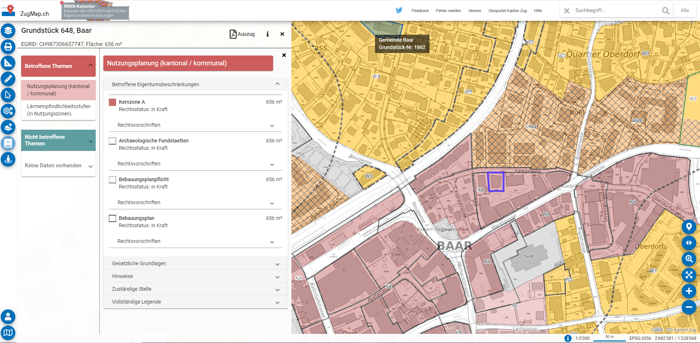Click the Auszug PDF button
Screen dimensions: 700x343
tap(242, 34)
